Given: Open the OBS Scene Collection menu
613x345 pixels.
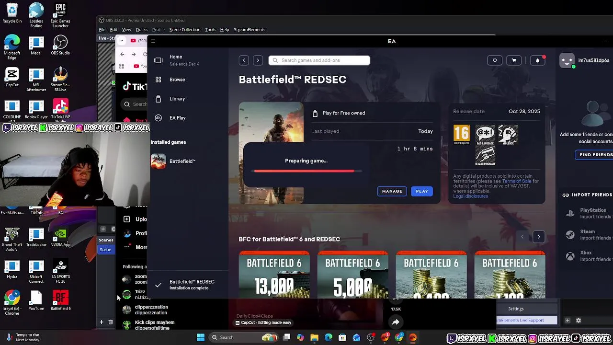Looking at the screenshot, I should point(185,30).
